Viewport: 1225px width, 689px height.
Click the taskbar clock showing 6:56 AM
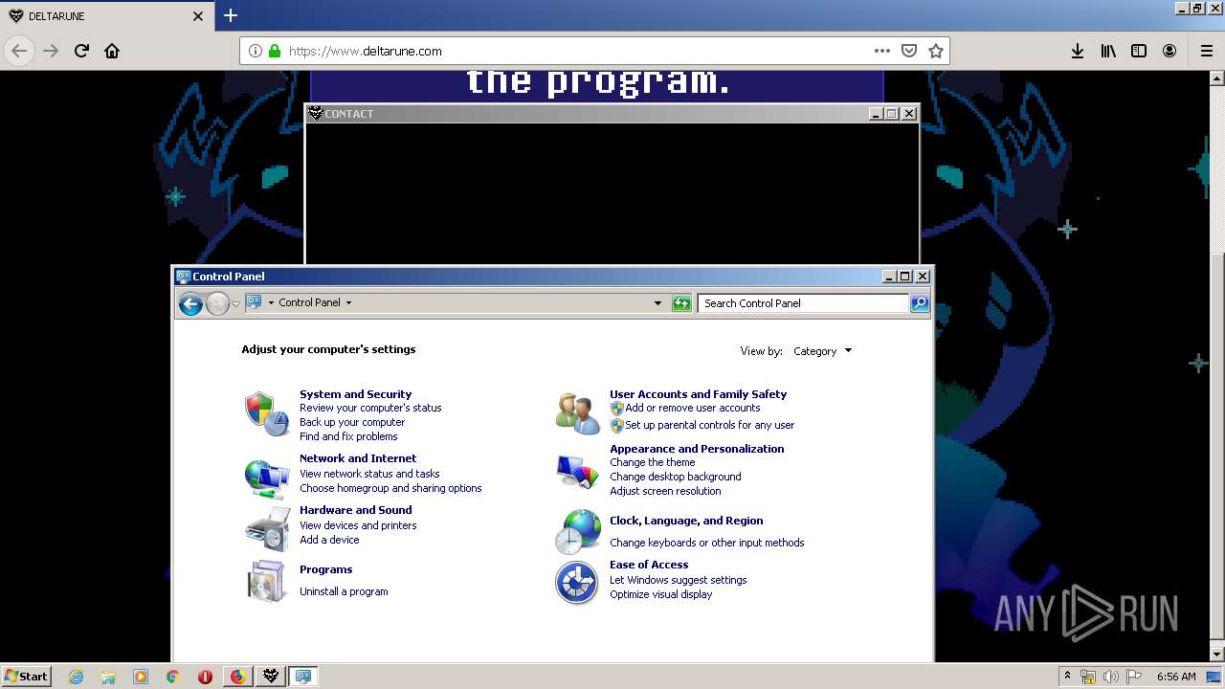pyautogui.click(x=1176, y=677)
